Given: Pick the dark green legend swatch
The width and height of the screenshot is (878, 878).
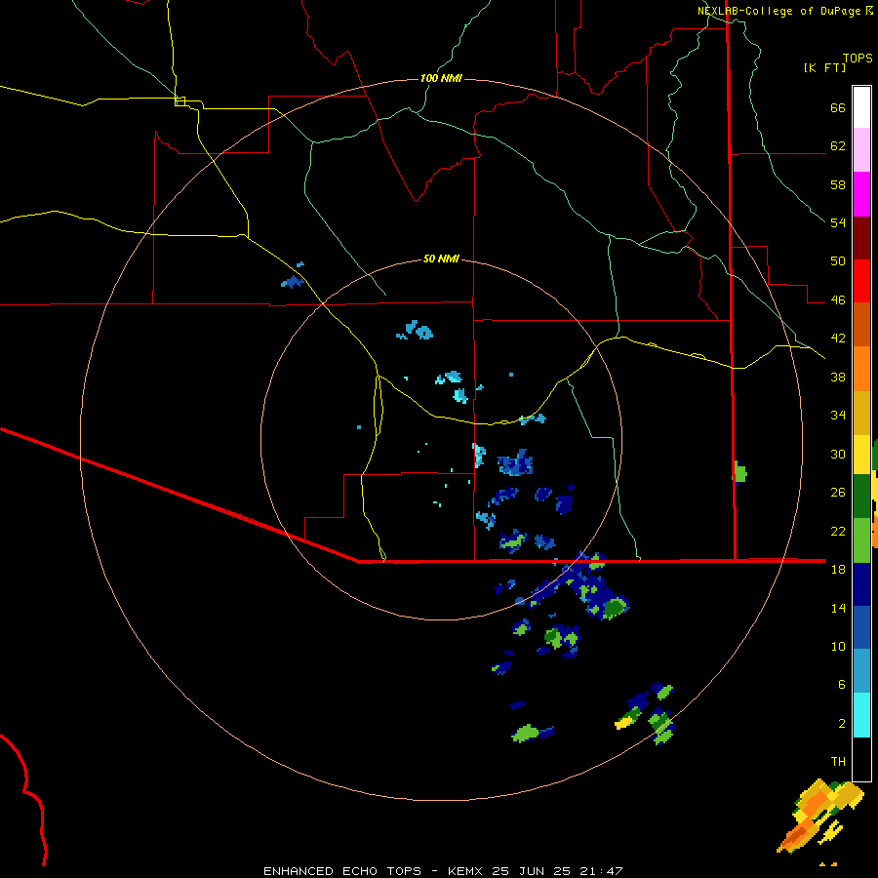Looking at the screenshot, I should click(x=861, y=497).
